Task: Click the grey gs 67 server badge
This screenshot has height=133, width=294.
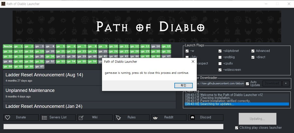Action: click(x=39, y=67)
